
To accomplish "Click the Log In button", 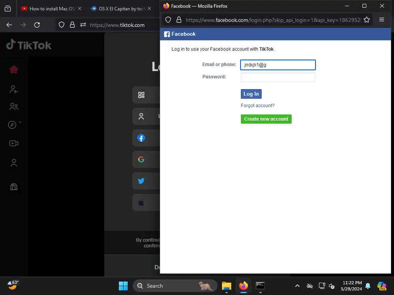I will [x=251, y=94].
